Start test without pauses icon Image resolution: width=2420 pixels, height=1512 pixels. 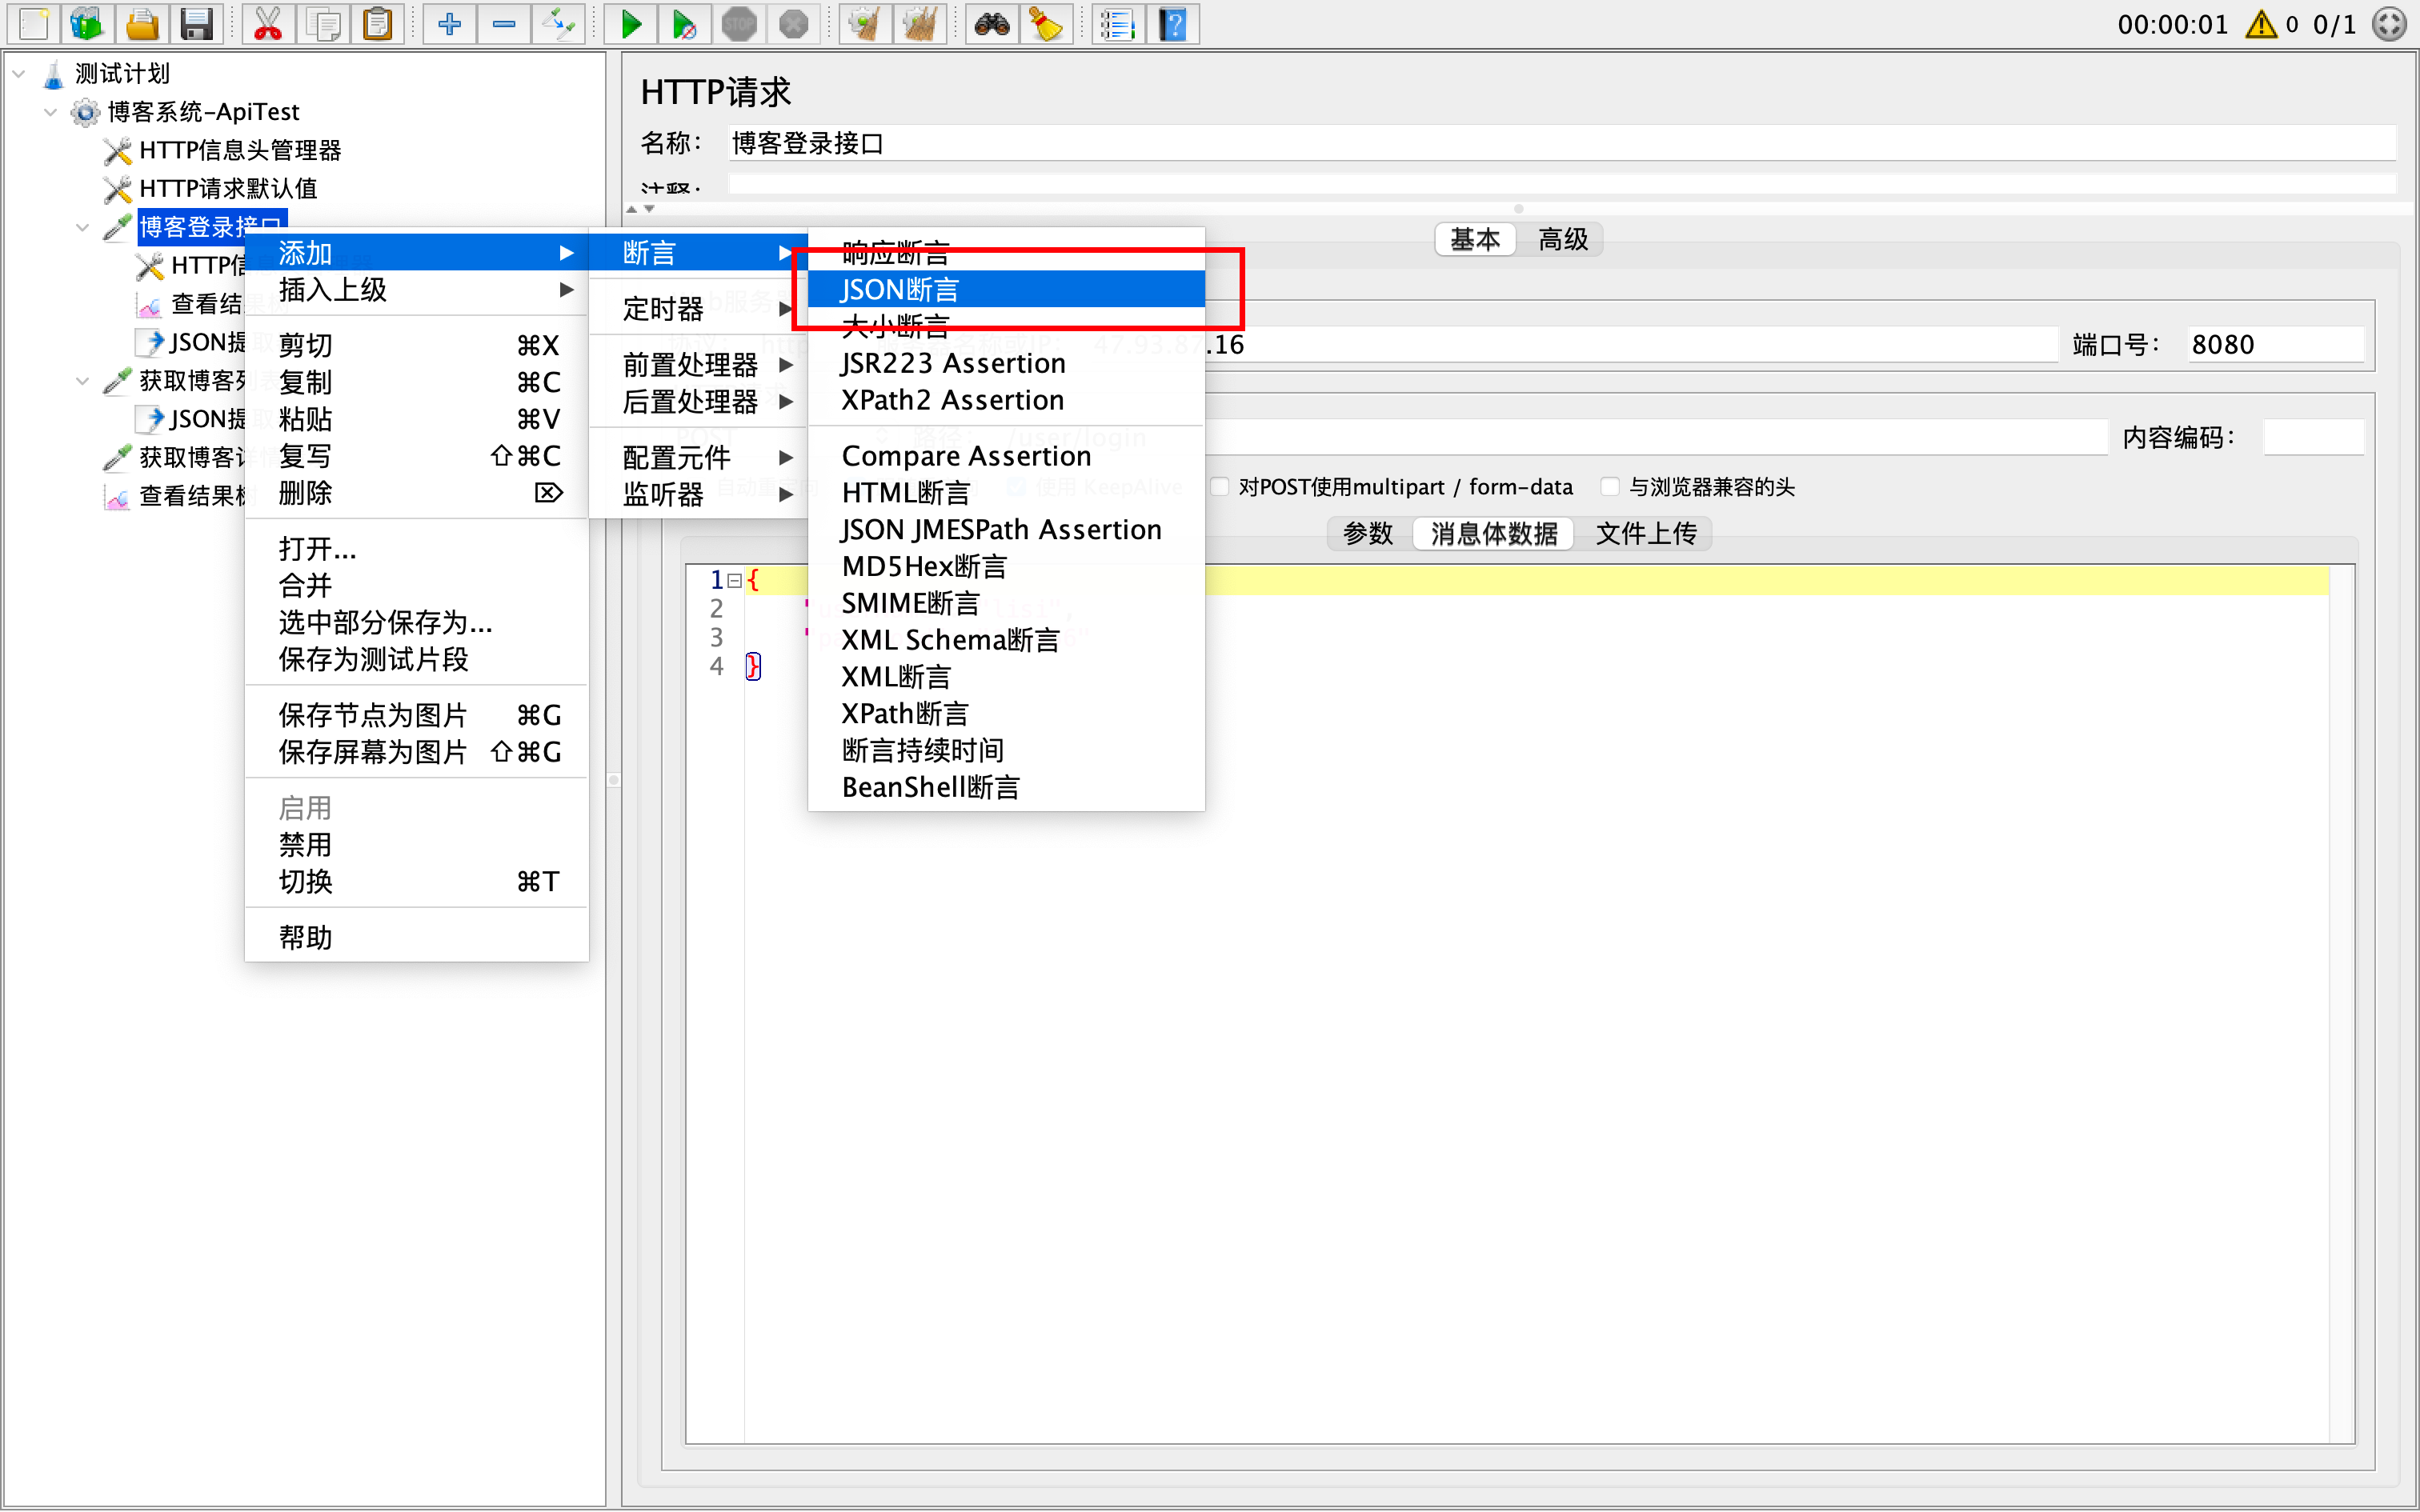click(685, 23)
